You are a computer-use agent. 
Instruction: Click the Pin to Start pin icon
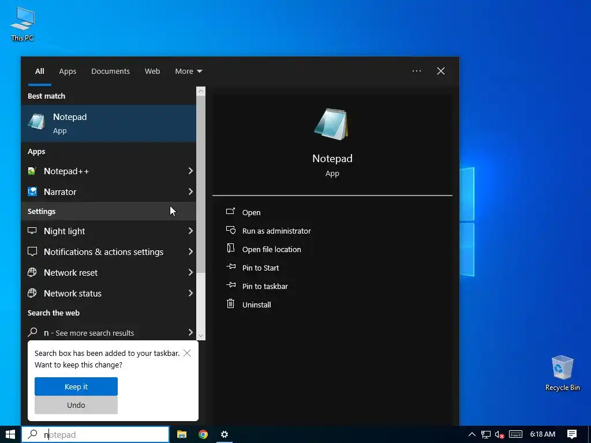click(231, 266)
